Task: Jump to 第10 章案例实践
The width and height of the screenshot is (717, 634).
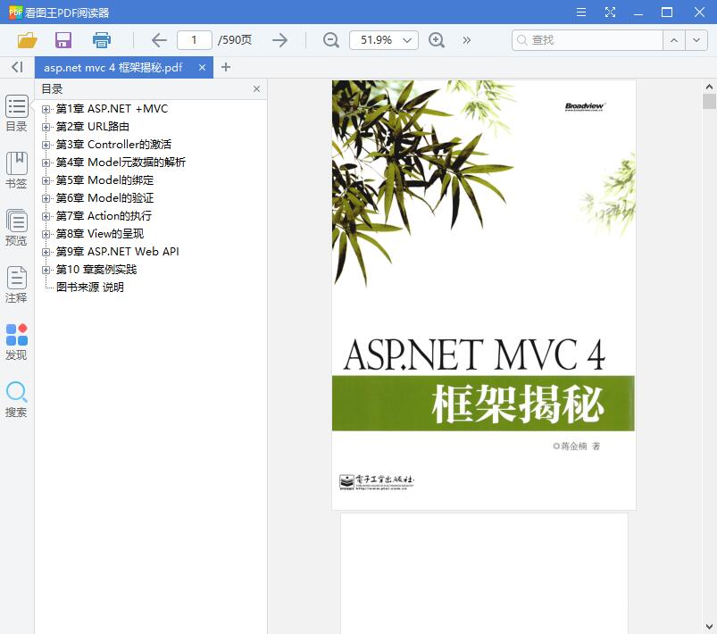Action: pyautogui.click(x=96, y=270)
